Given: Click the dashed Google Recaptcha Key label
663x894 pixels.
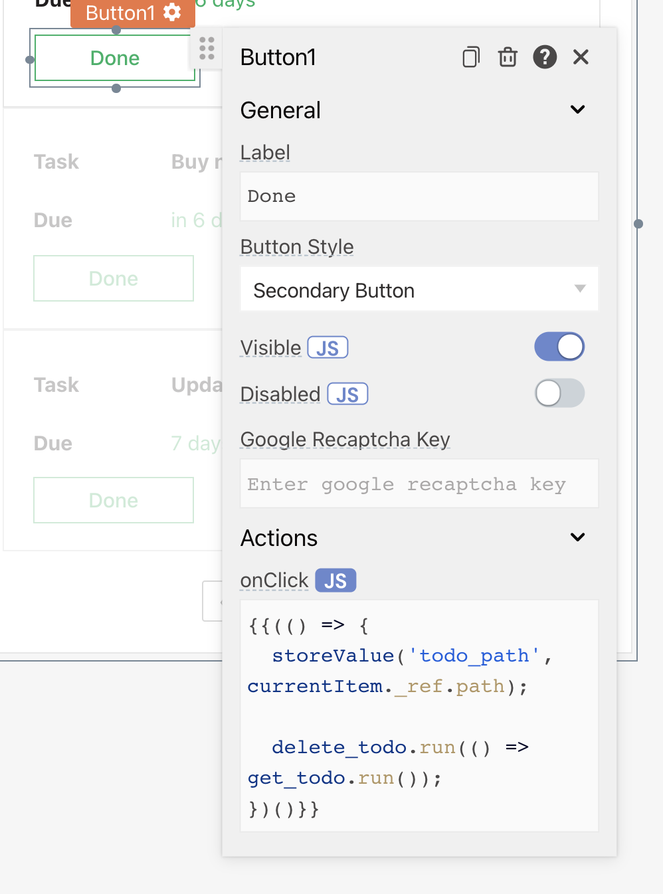Looking at the screenshot, I should point(345,439).
